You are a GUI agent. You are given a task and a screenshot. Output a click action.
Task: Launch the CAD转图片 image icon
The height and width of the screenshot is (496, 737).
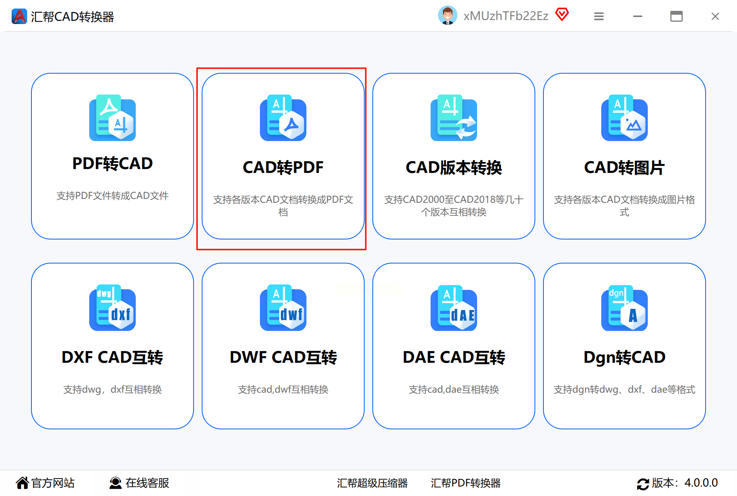coord(625,118)
